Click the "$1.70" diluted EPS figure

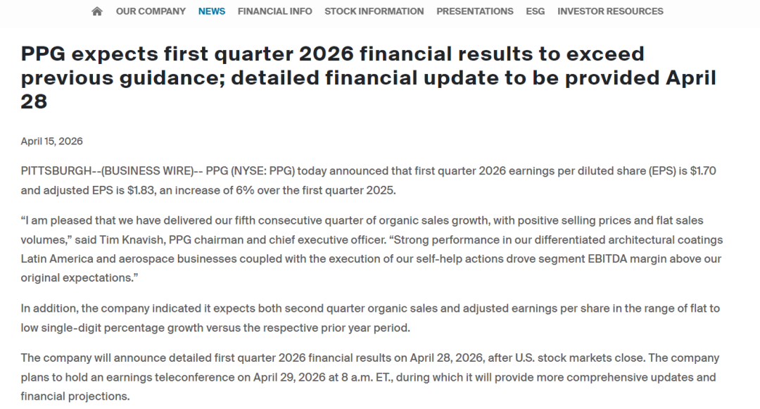(700, 171)
